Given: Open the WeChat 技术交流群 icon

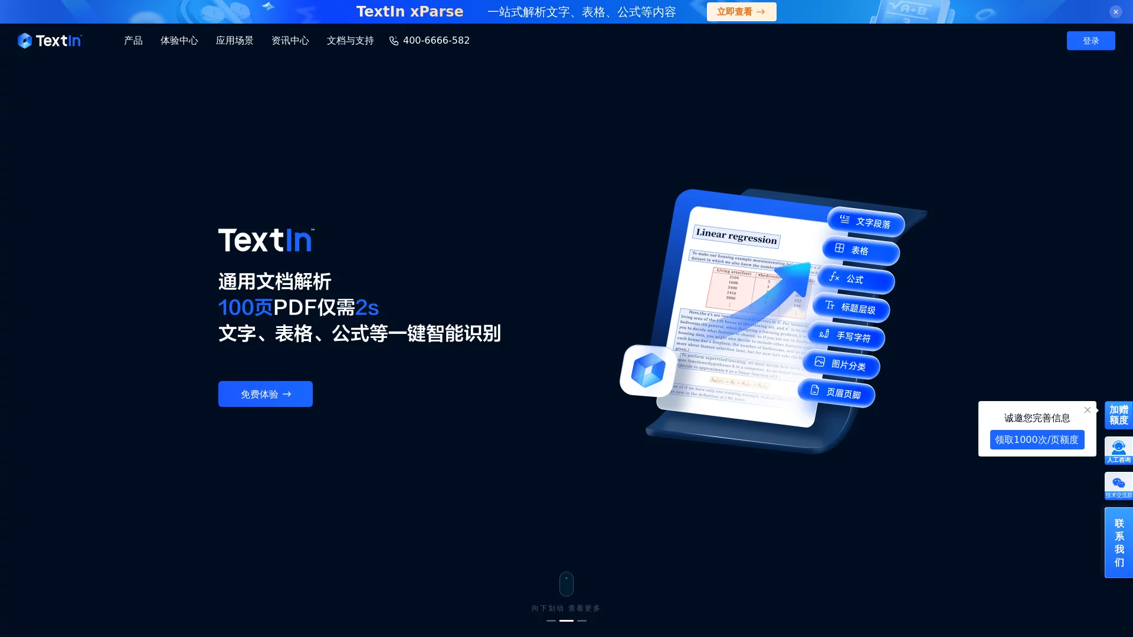Looking at the screenshot, I should pos(1118,486).
